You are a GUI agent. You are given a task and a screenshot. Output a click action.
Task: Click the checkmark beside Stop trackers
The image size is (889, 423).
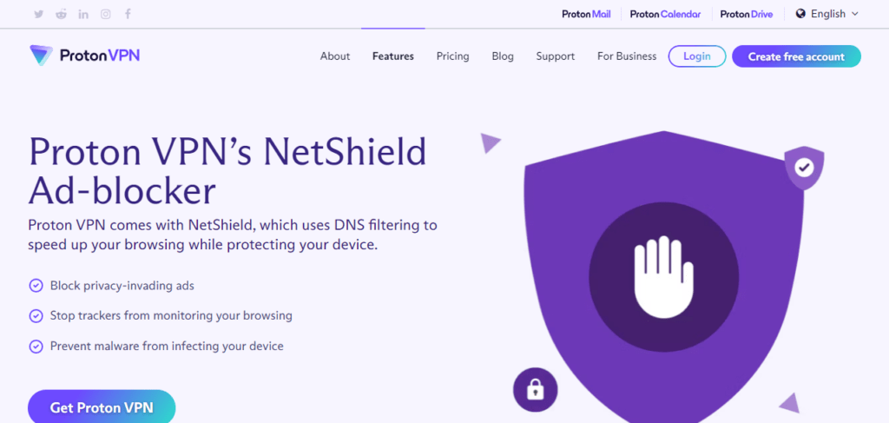pyautogui.click(x=36, y=316)
